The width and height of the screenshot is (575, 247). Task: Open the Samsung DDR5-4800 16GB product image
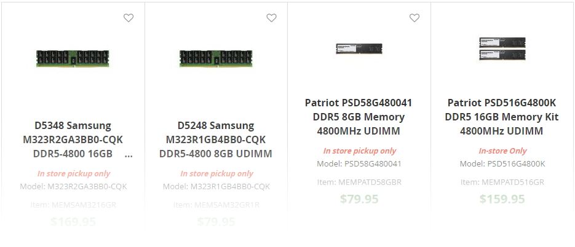coord(73,58)
